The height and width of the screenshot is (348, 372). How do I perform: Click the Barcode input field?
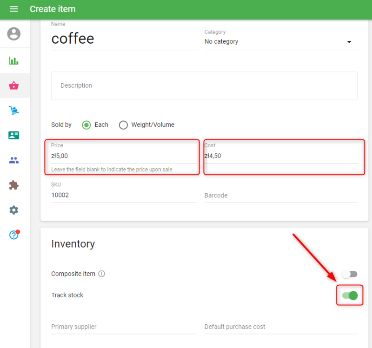280,196
